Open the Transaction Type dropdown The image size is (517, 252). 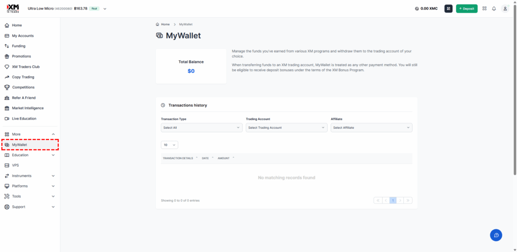(x=201, y=128)
